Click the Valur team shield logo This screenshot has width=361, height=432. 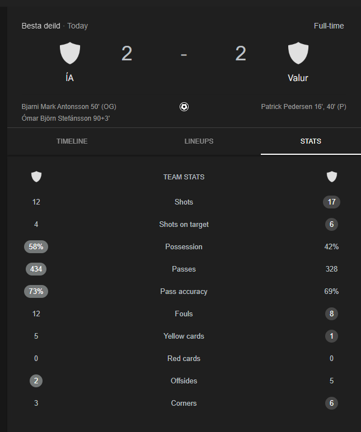coord(298,53)
